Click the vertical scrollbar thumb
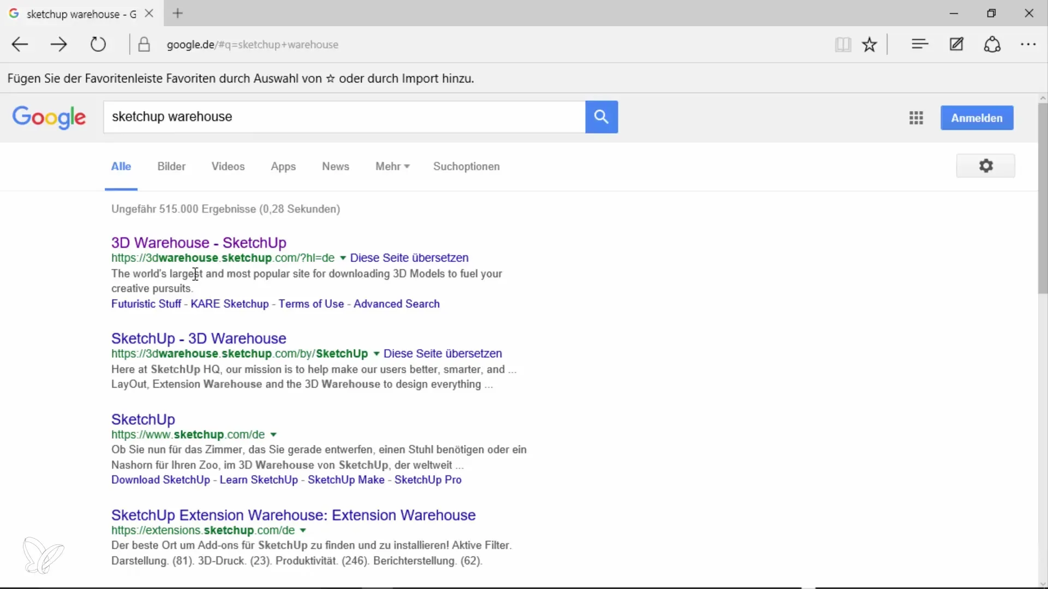Screen dimensions: 1048x589 pos(1043,199)
